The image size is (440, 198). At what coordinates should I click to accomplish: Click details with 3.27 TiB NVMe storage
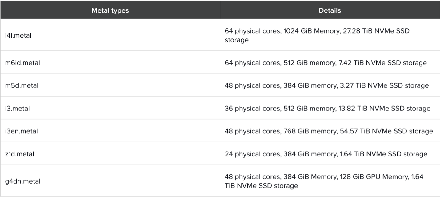point(326,85)
